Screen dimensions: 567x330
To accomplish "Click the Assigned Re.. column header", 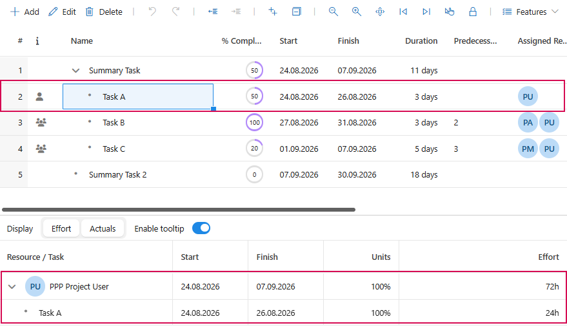I will pyautogui.click(x=542, y=41).
